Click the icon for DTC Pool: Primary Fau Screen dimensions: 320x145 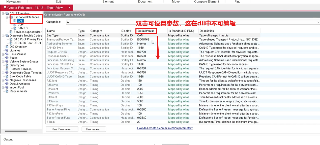(x=11, y=39)
